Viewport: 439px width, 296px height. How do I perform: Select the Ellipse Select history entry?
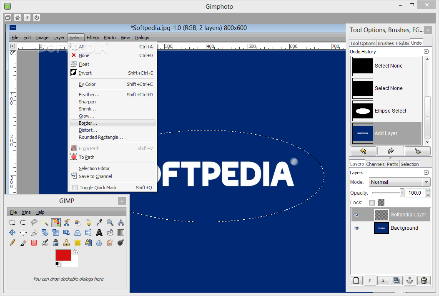coord(386,111)
